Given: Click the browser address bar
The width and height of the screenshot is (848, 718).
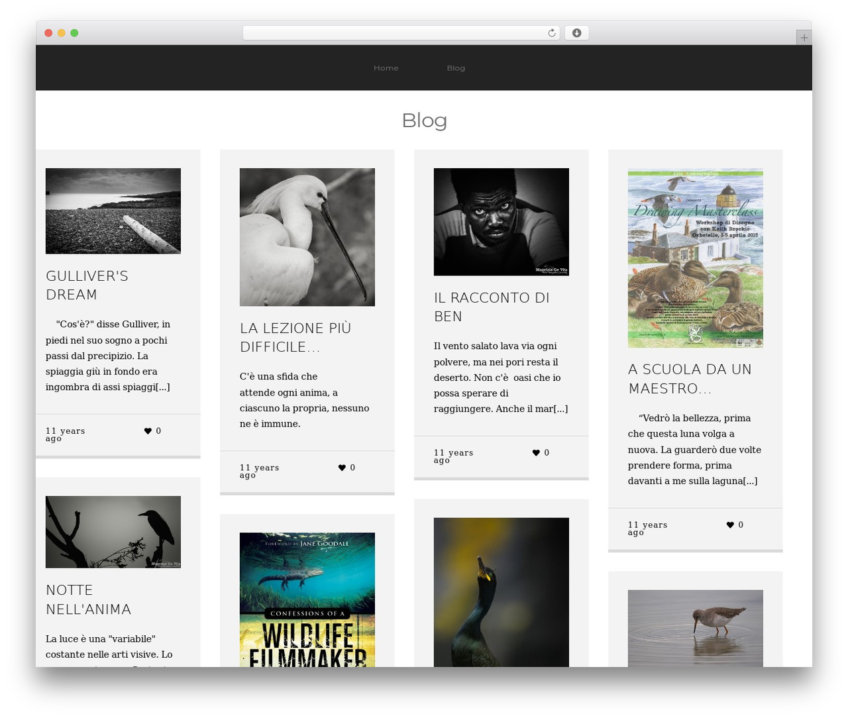Looking at the screenshot, I should click(401, 33).
